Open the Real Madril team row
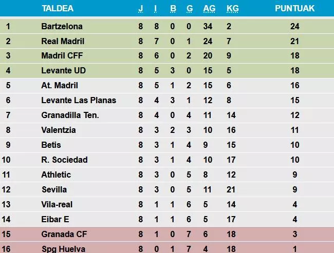This screenshot has width=334, height=253. coord(63,41)
